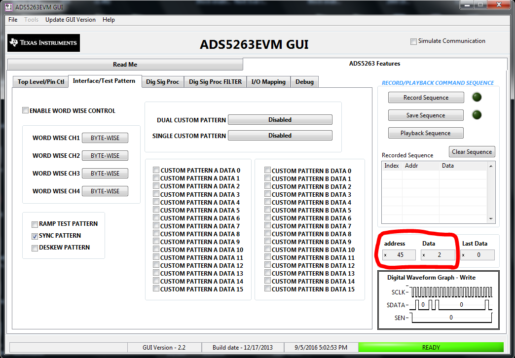The height and width of the screenshot is (358, 515).
Task: Click the SDATA waveform label
Action: [x=396, y=305]
